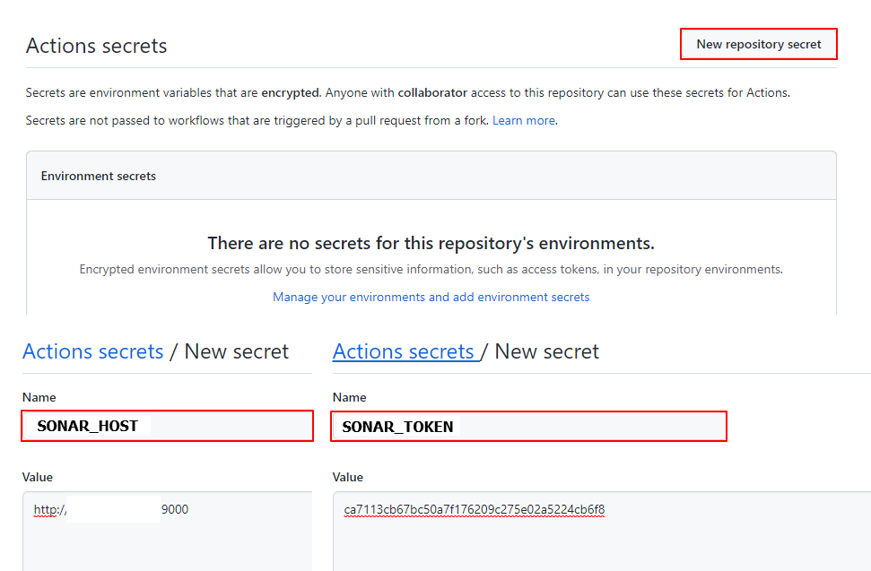Click the 'There are no secrets' message
This screenshot has height=571, width=871.
pyautogui.click(x=431, y=243)
